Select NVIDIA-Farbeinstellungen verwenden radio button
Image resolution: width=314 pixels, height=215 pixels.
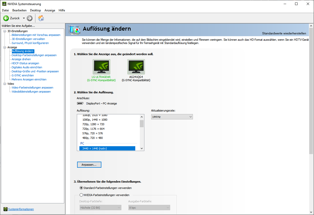(81, 195)
